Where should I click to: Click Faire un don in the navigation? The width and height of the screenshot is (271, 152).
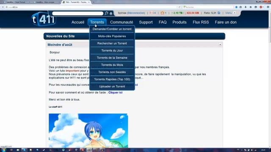[226, 22]
